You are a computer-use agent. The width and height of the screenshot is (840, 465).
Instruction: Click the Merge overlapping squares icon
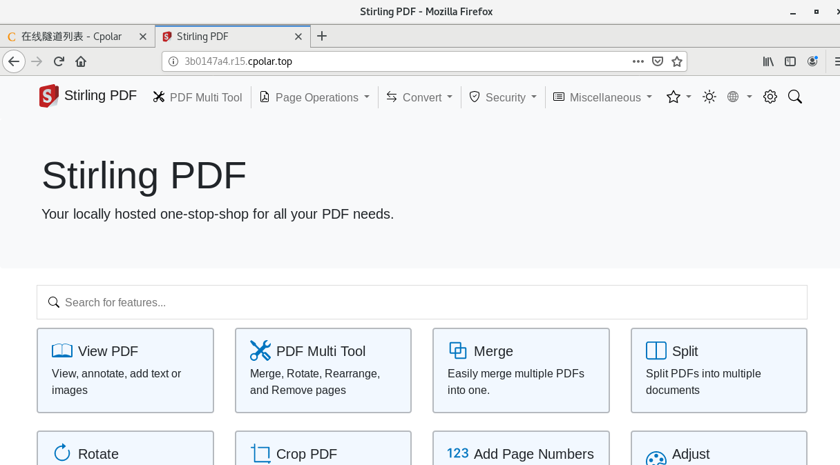tap(458, 350)
